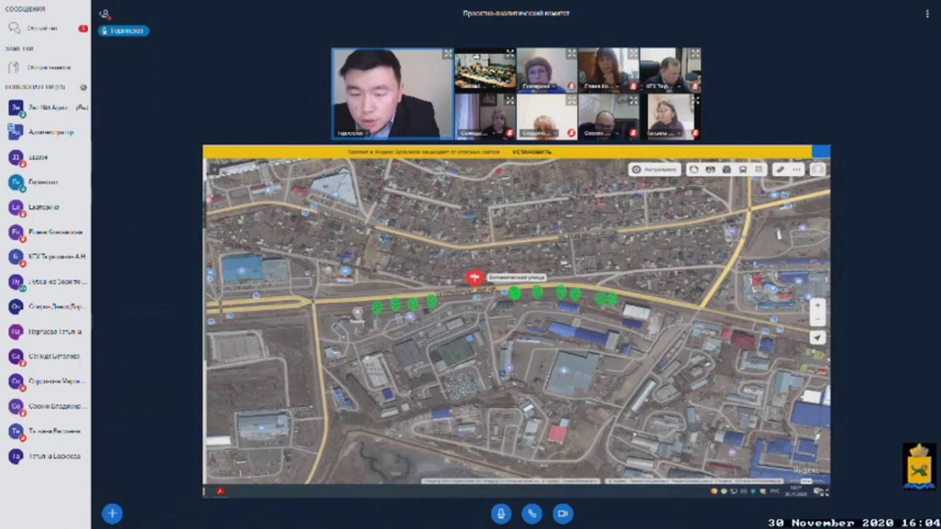Click the map geolocation arrow button
941x529 pixels.
coord(817,338)
